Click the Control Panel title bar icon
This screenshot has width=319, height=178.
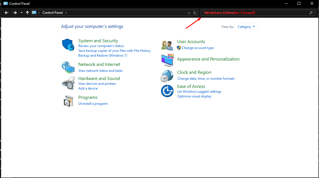[5, 3]
